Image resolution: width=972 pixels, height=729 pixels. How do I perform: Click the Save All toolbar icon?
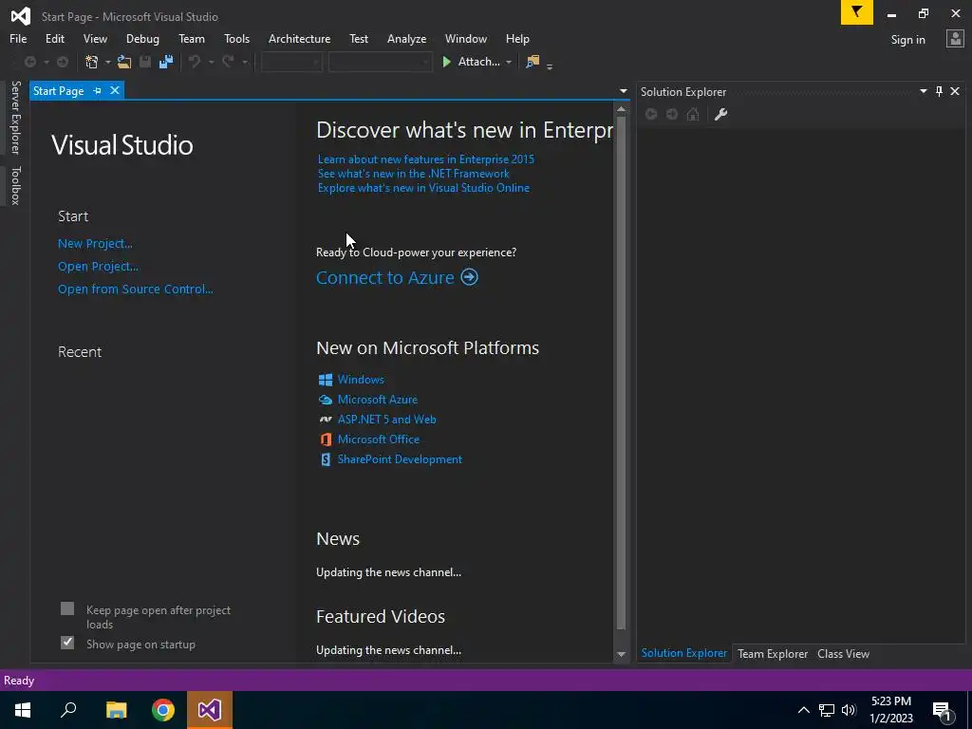(x=166, y=62)
